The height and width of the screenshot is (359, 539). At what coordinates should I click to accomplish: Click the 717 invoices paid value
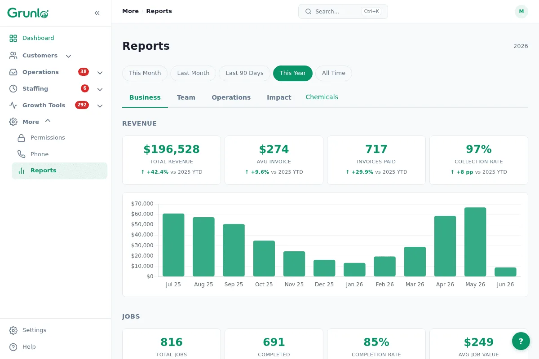[376, 149]
